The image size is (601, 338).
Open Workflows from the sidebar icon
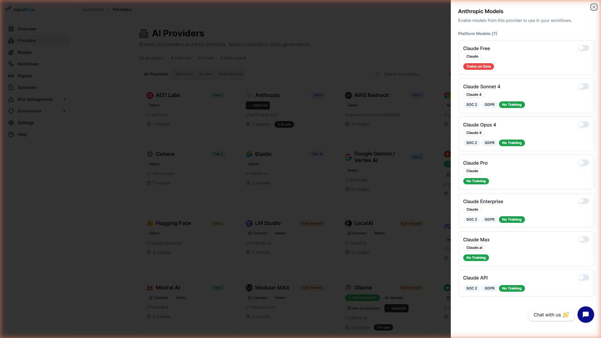pos(11,64)
